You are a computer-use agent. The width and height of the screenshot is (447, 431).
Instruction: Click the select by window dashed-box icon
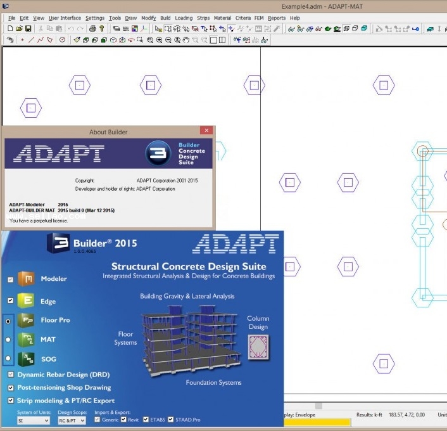tap(168, 29)
